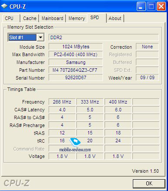The image size is (168, 191).
Task: Switch to the Memory tab
Action: [77, 18]
